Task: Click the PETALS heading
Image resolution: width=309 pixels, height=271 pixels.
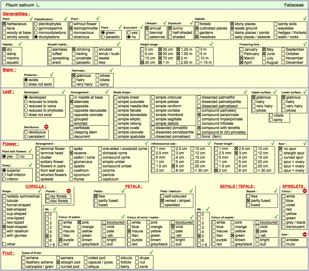Action: point(134,186)
